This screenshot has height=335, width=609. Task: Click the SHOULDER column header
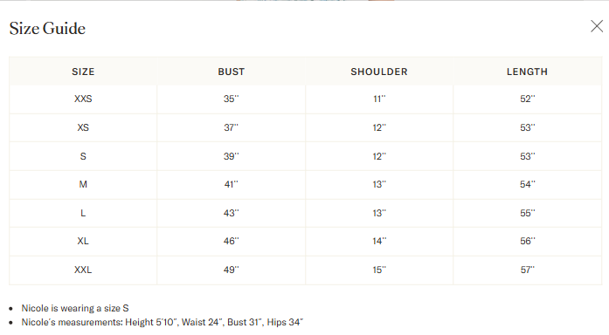[x=379, y=72]
